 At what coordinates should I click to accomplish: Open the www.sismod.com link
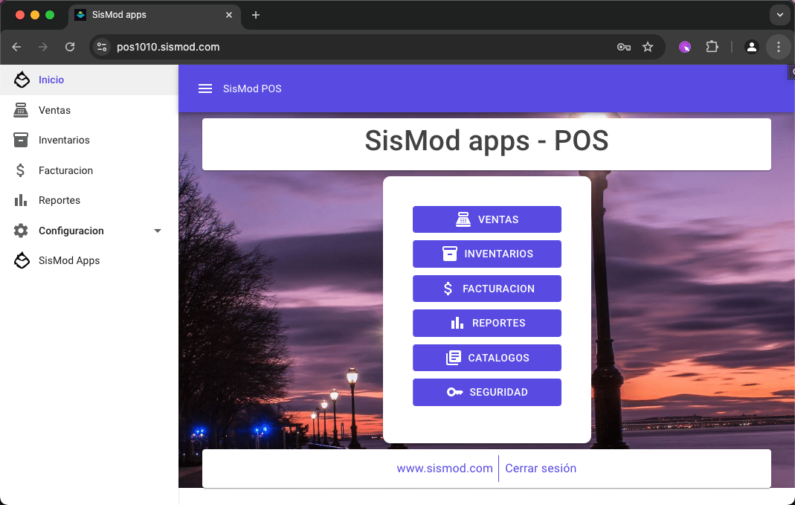[x=445, y=469]
